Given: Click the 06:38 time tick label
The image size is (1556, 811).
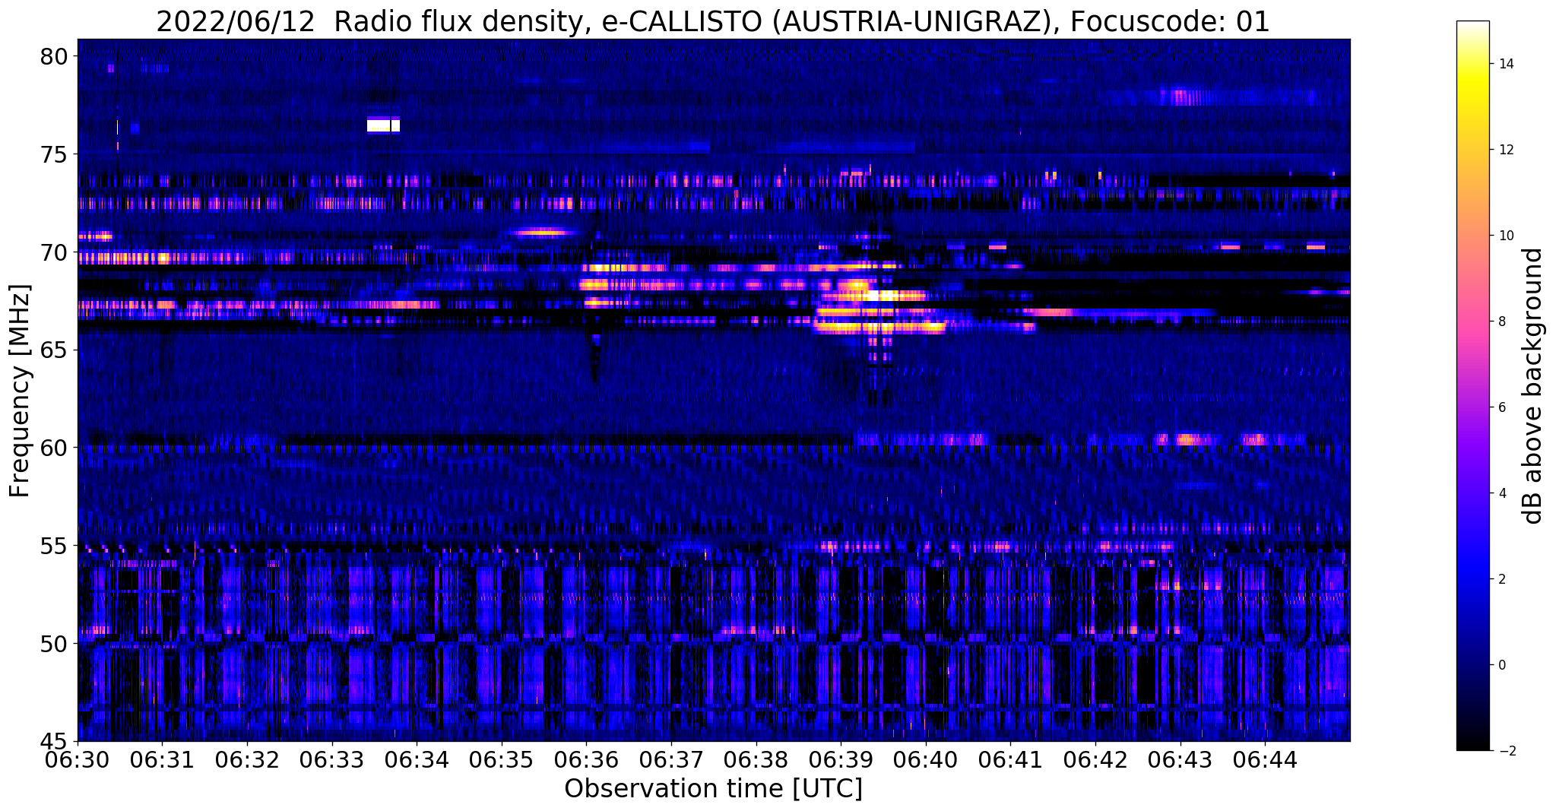Looking at the screenshot, I should tap(756, 759).
